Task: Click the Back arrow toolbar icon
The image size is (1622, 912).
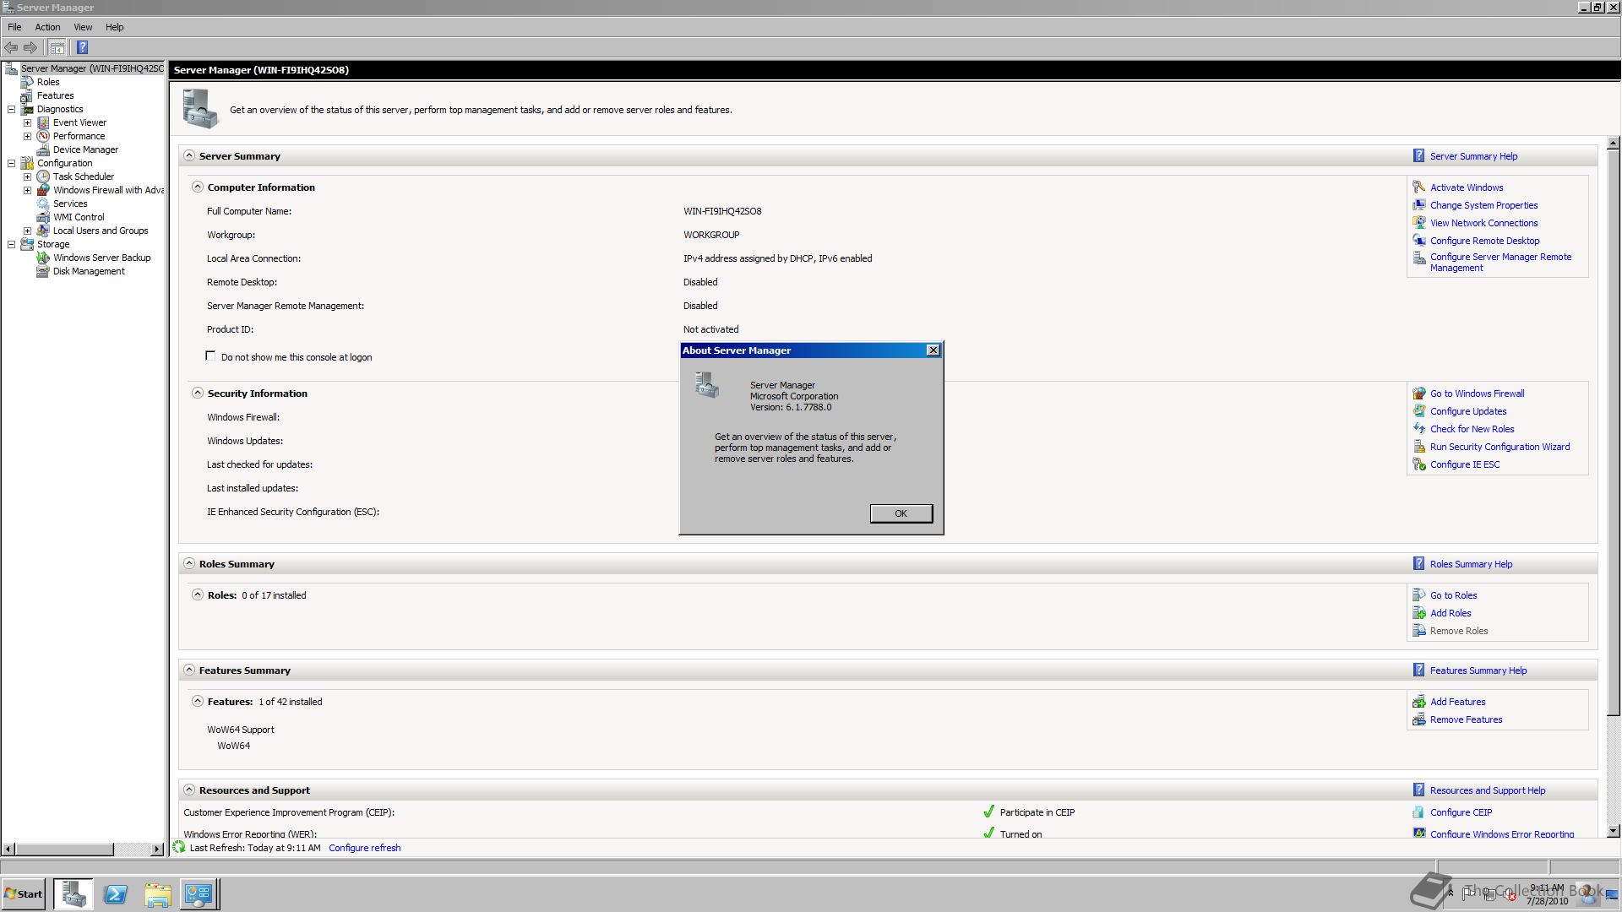Action: pyautogui.click(x=11, y=47)
